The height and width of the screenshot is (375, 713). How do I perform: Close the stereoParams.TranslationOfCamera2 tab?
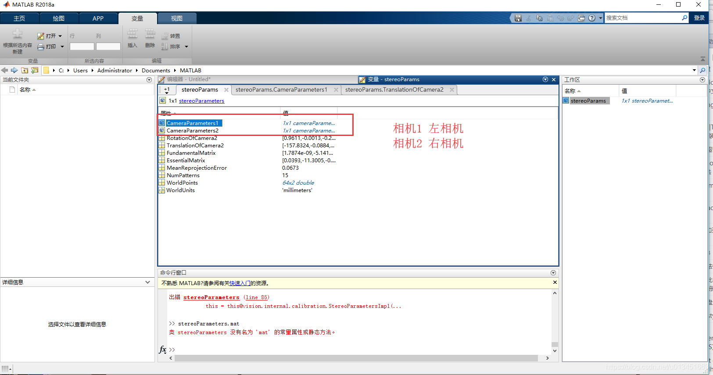[x=452, y=90]
